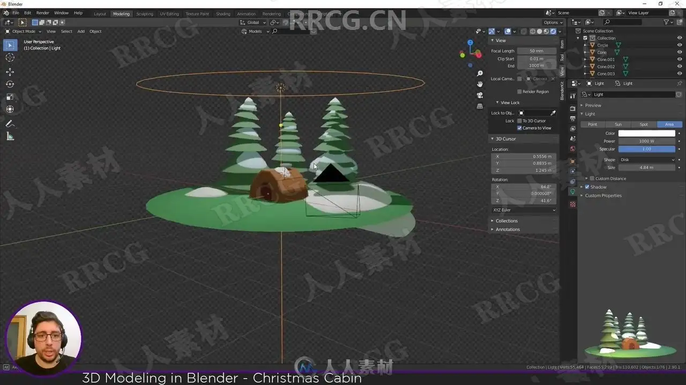686x385 pixels.
Task: Hide Cone.003 using its eye icon
Action: coord(680,74)
